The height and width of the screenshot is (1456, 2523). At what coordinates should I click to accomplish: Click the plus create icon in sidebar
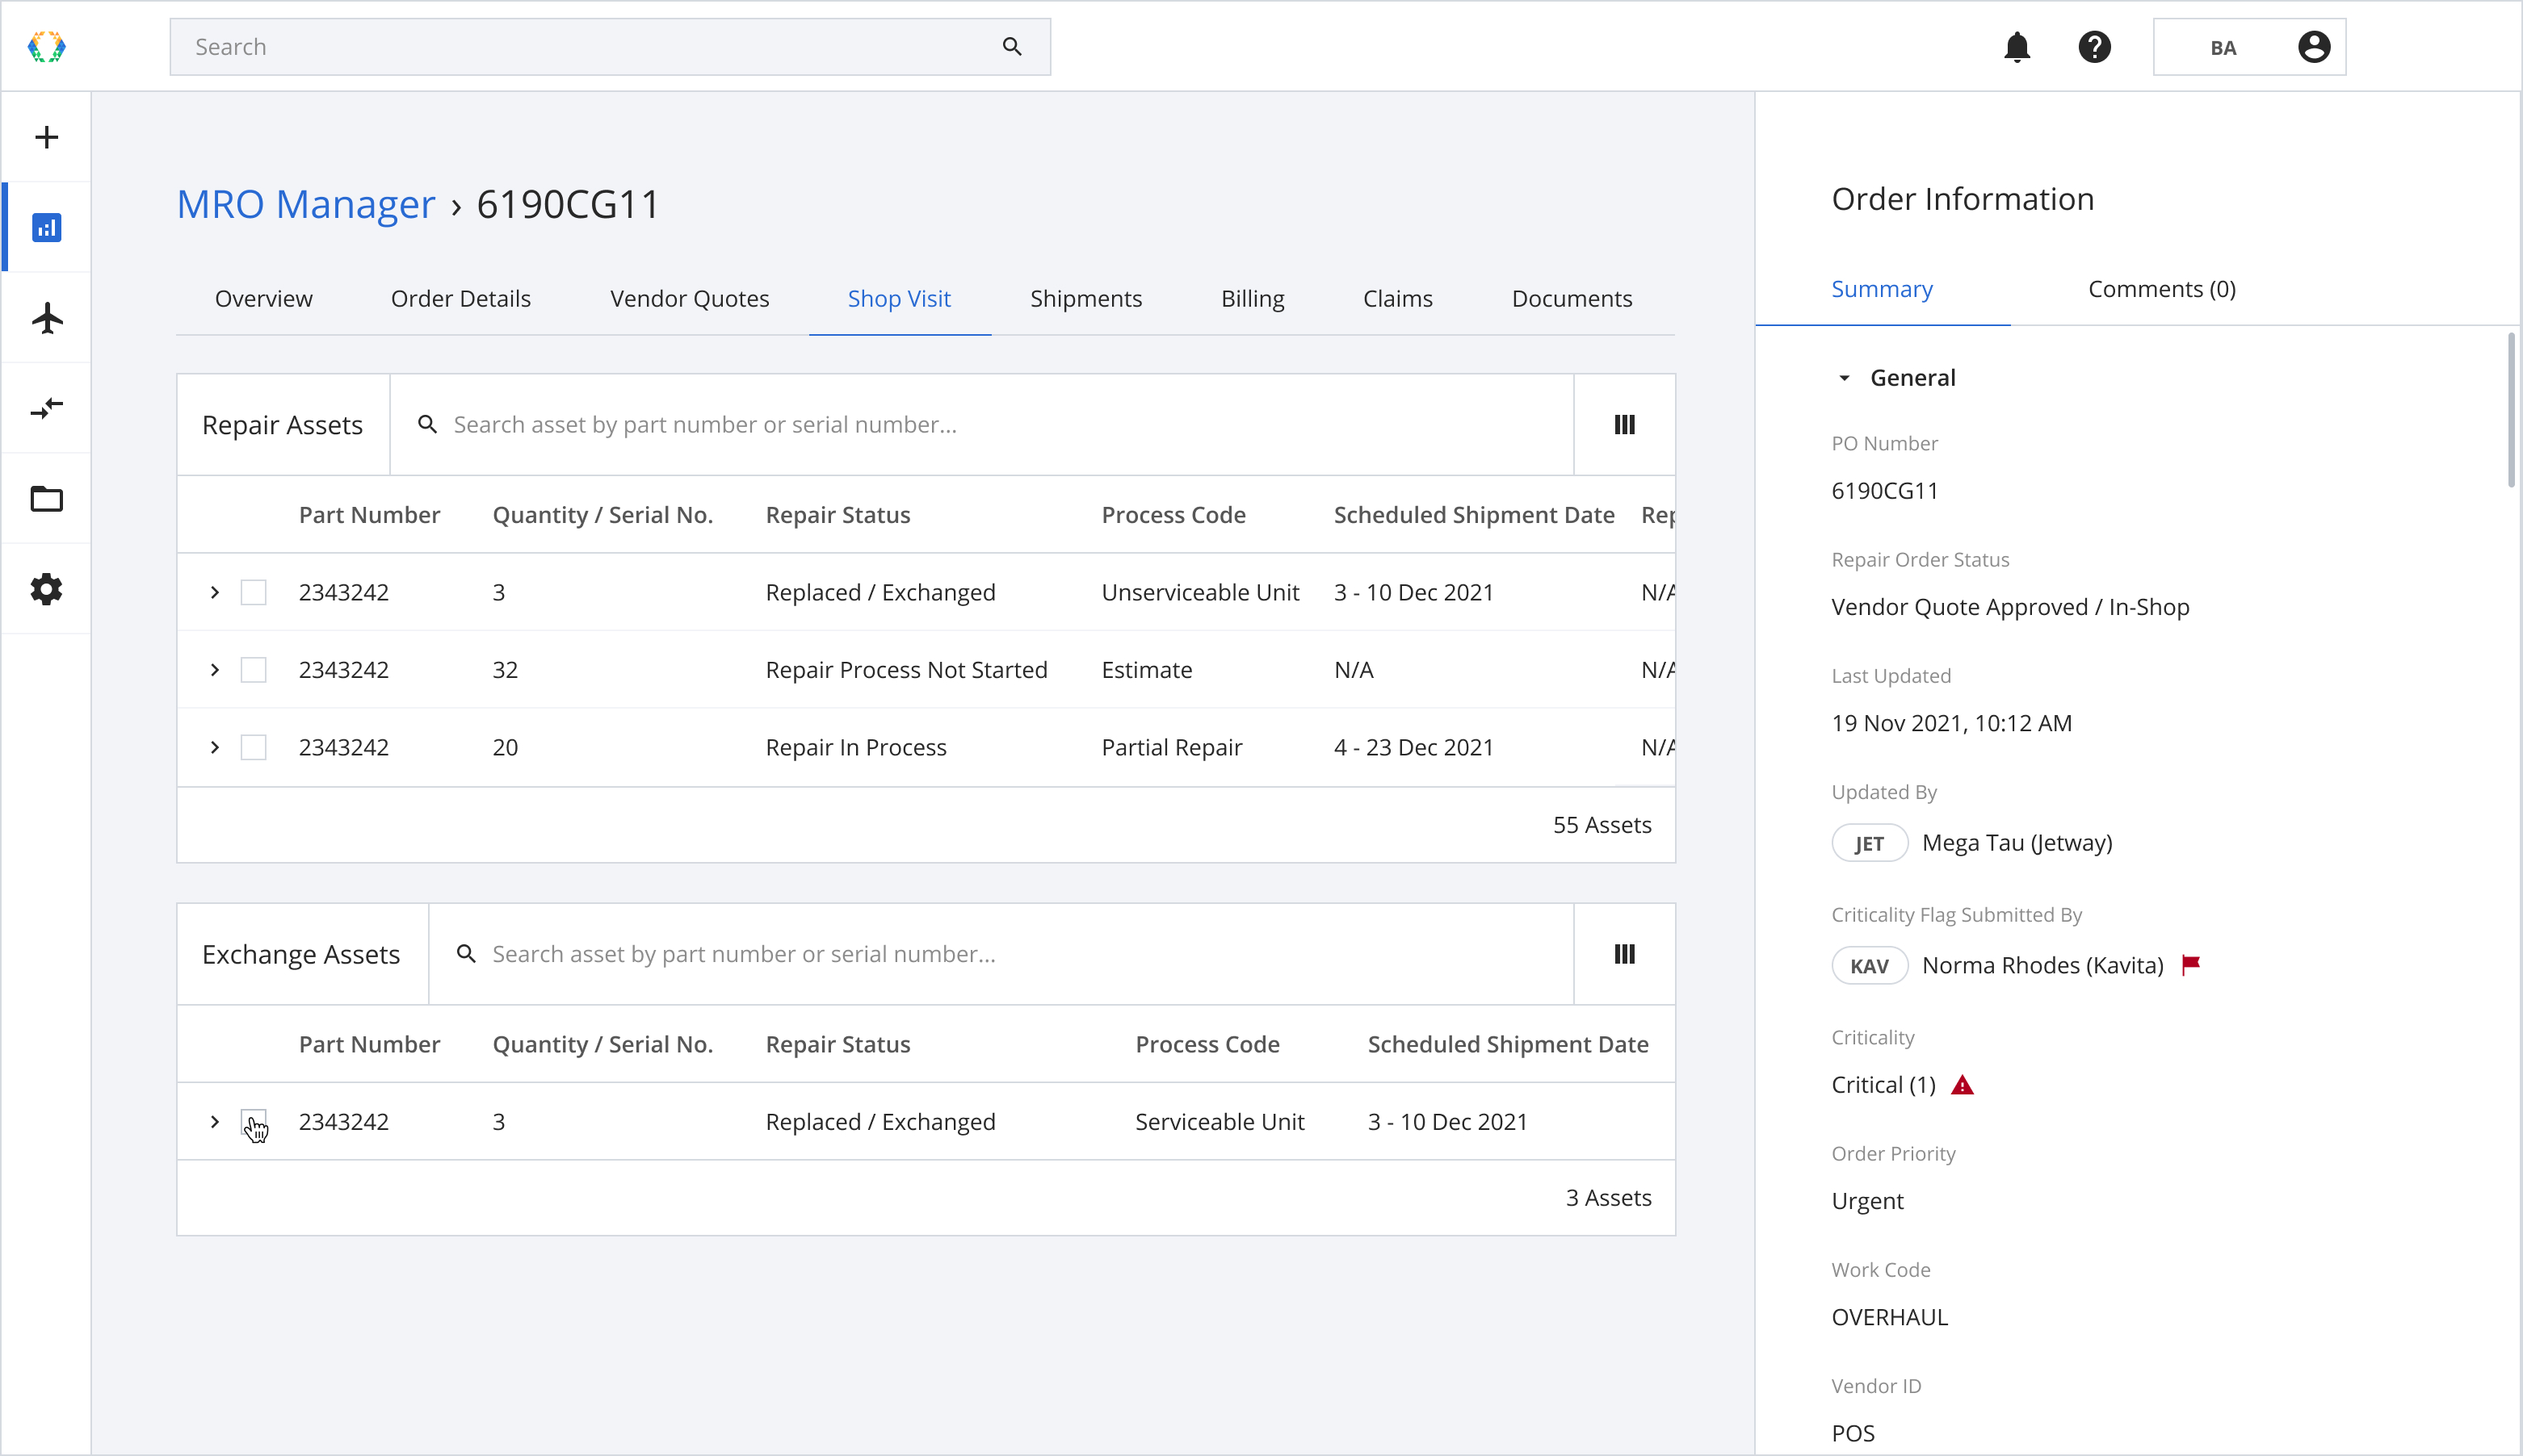(47, 137)
